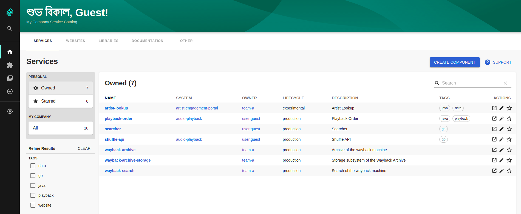521x214 pixels.
Task: View source for playback-order row
Action: tap(494, 119)
